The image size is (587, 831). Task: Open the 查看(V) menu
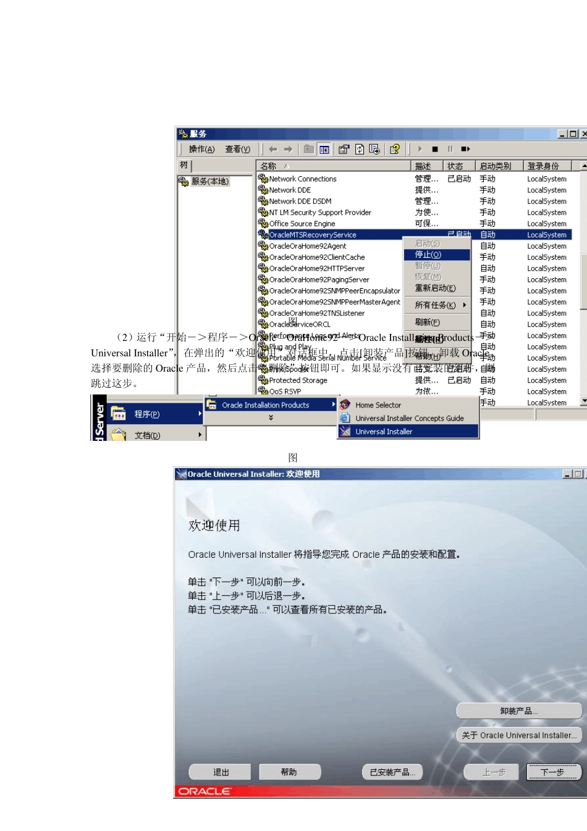[238, 149]
